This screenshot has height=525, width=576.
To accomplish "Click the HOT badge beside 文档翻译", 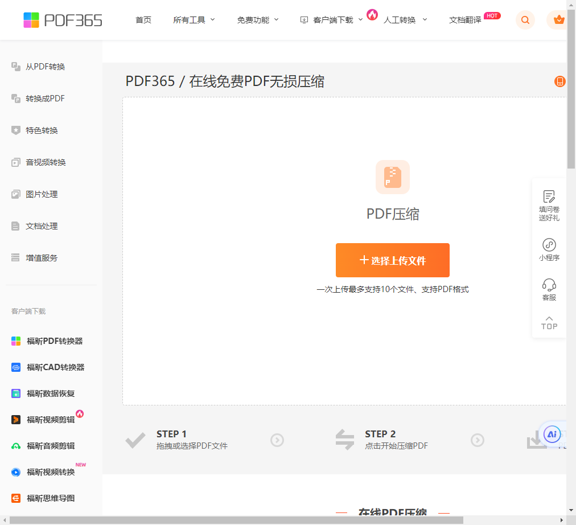I will coord(492,16).
